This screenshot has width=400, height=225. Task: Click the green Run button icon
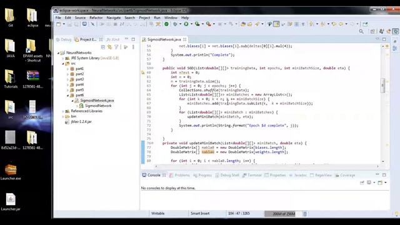click(x=186, y=24)
